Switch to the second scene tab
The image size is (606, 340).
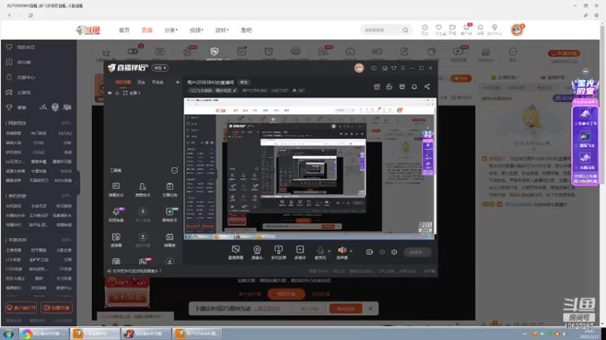[141, 82]
